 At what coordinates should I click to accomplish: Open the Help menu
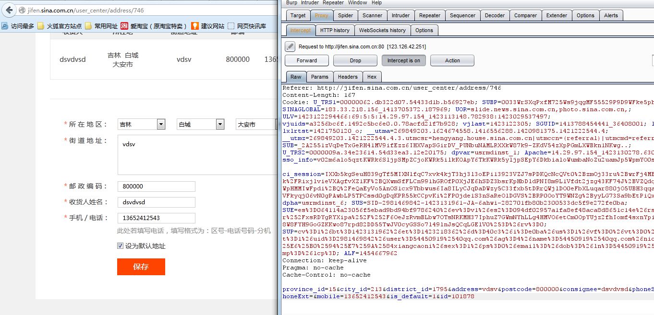(377, 2)
